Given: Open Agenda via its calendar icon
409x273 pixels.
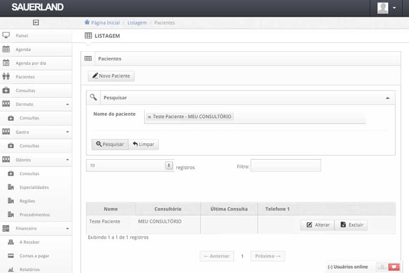Looking at the screenshot, I should [6, 50].
